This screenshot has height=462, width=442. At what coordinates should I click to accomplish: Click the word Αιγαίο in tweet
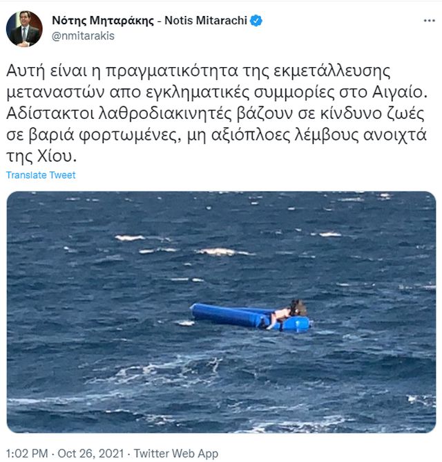[400, 92]
